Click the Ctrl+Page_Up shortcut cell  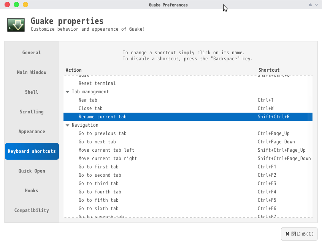tap(274, 133)
